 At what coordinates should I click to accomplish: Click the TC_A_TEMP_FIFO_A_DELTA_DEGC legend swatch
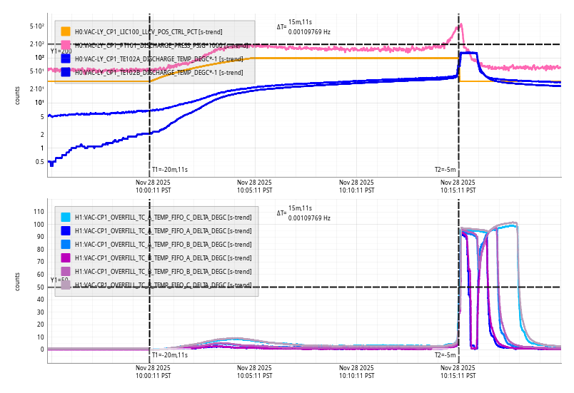point(66,231)
